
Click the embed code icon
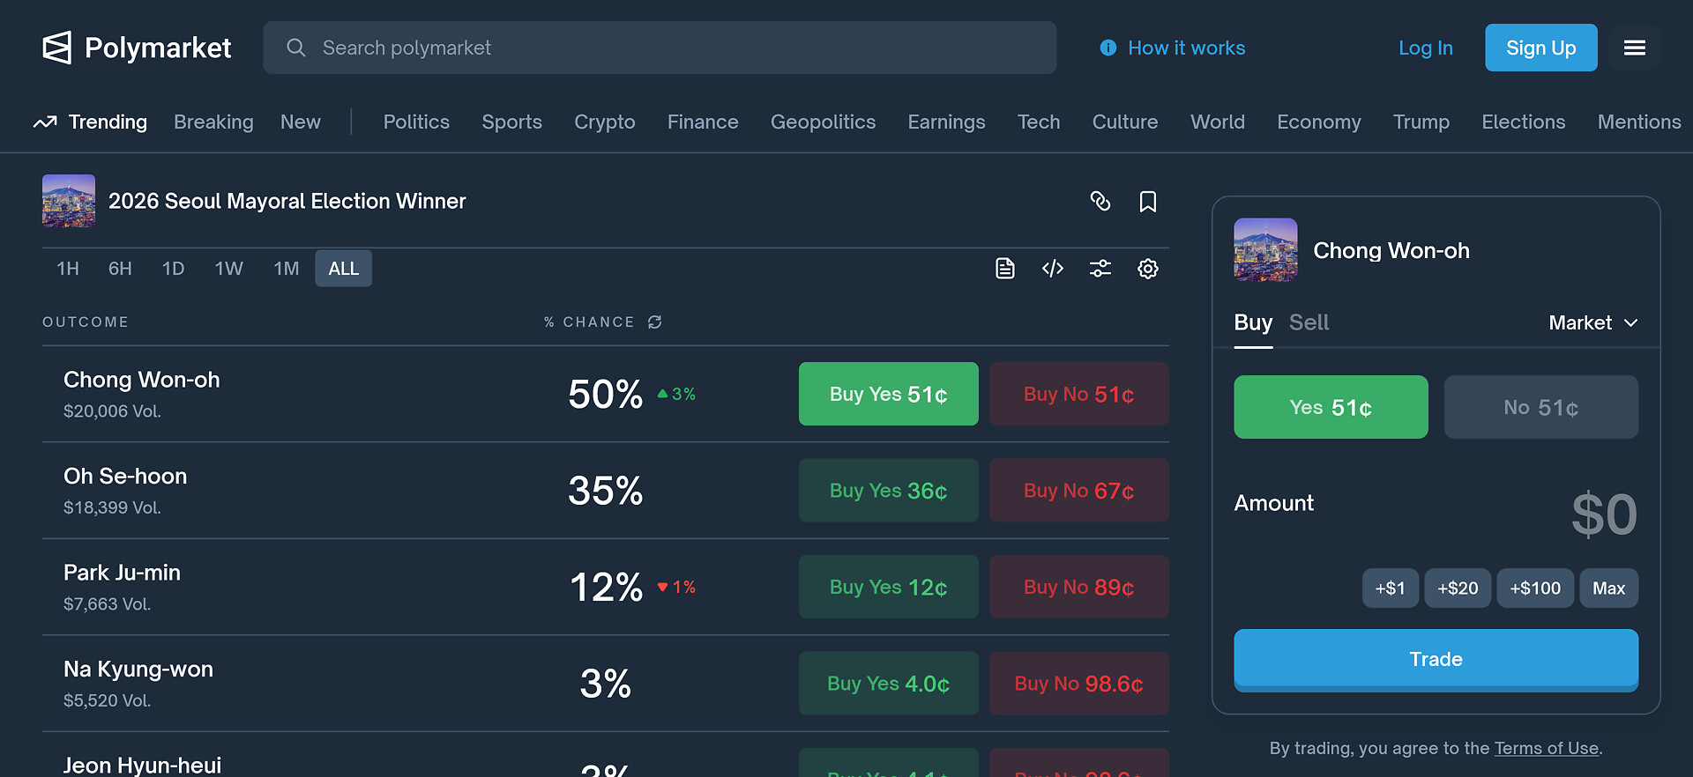coord(1053,269)
